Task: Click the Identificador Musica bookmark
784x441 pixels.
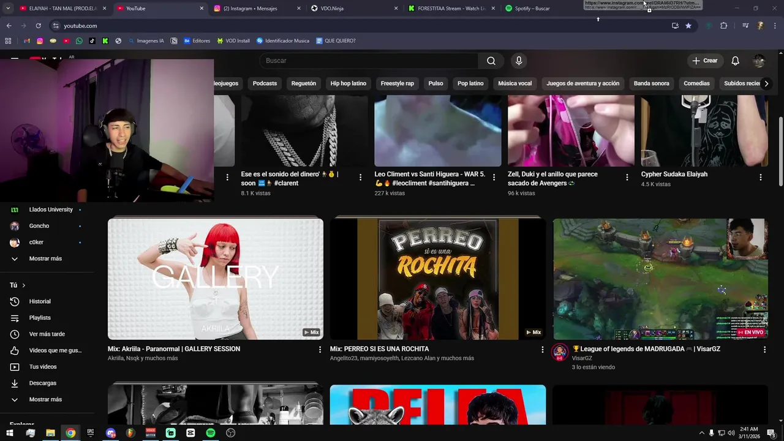Action: pos(282,41)
